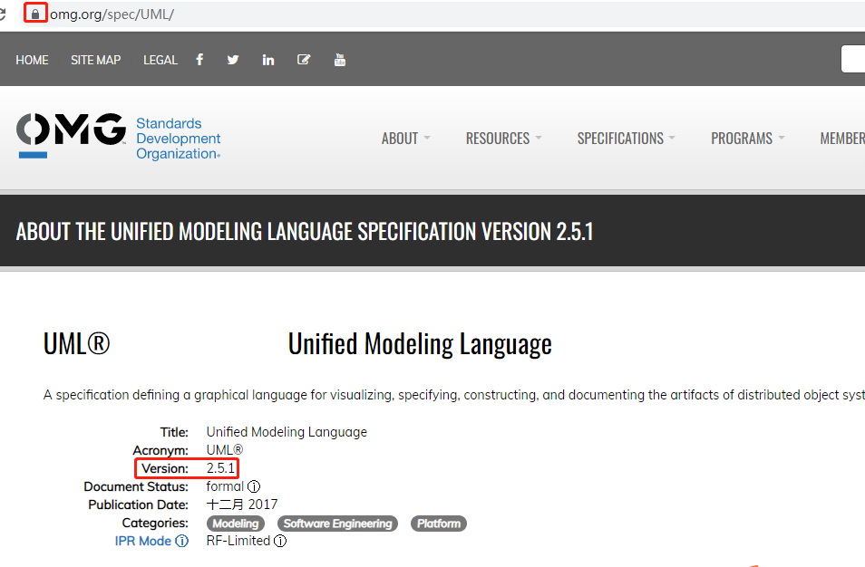Expand the PROGRAMS menu

point(747,139)
